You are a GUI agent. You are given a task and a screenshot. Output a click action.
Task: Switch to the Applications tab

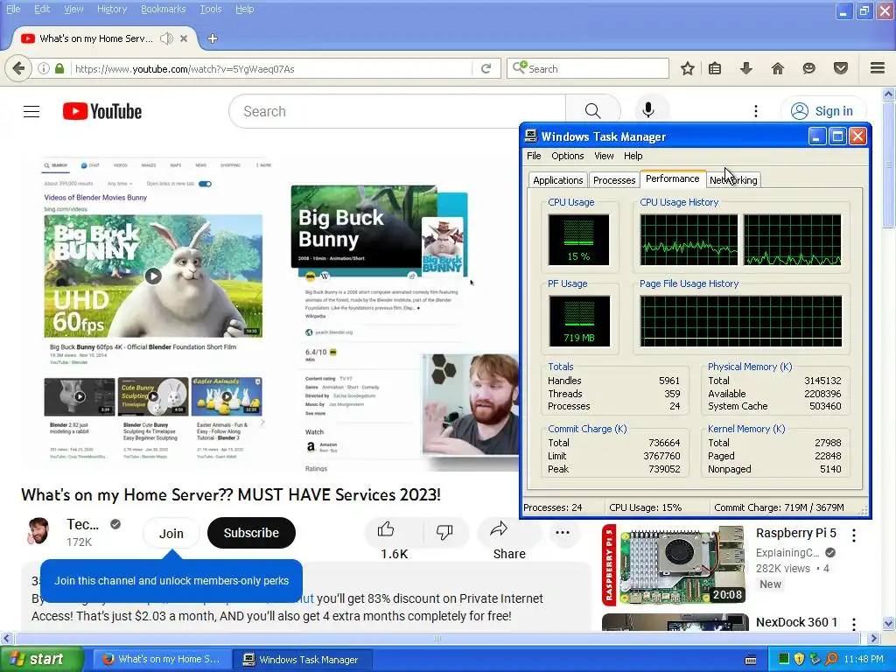tap(557, 180)
